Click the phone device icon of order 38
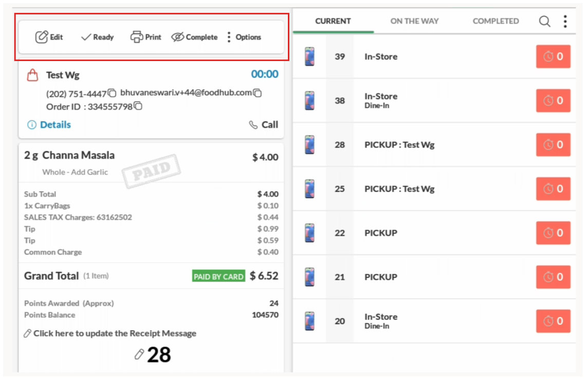 [309, 101]
